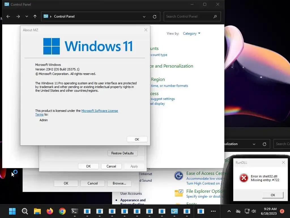Open 'time, or number formats' link
This screenshot has width=290, height=218.
(169, 86)
